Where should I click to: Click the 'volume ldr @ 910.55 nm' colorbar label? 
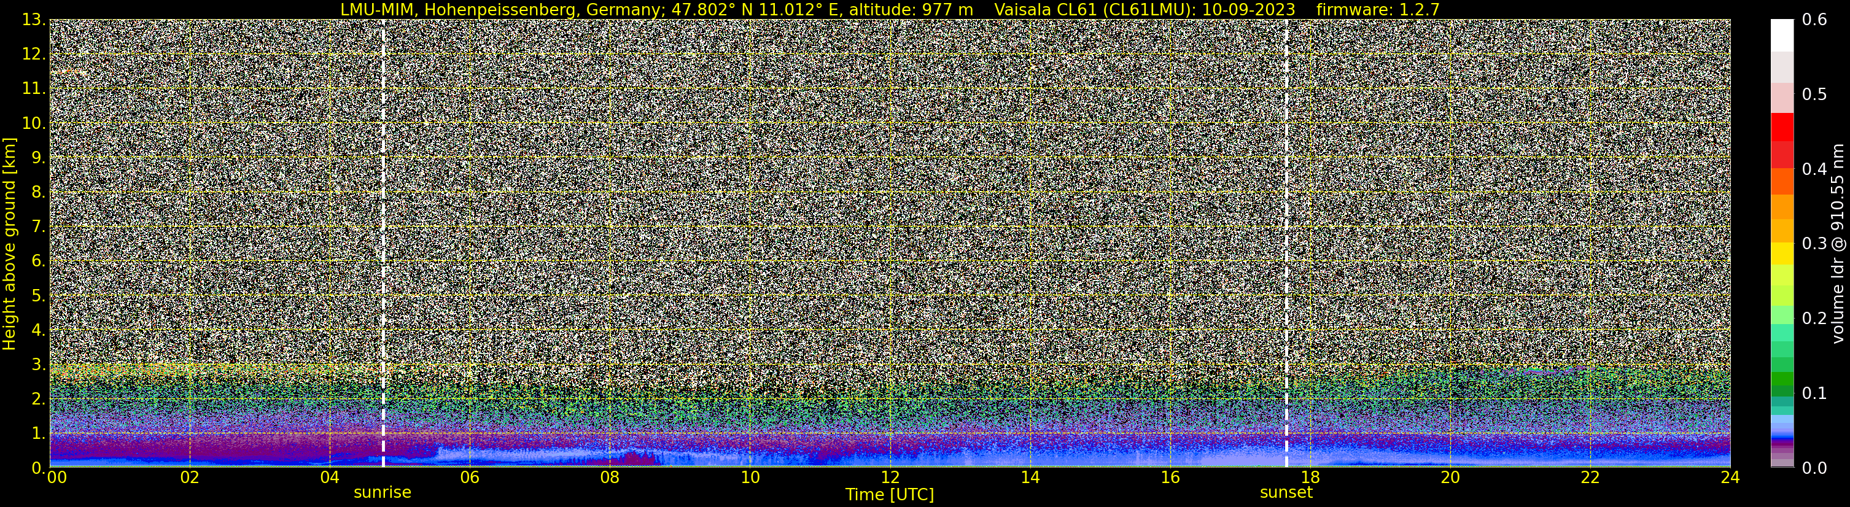pyautogui.click(x=1838, y=244)
